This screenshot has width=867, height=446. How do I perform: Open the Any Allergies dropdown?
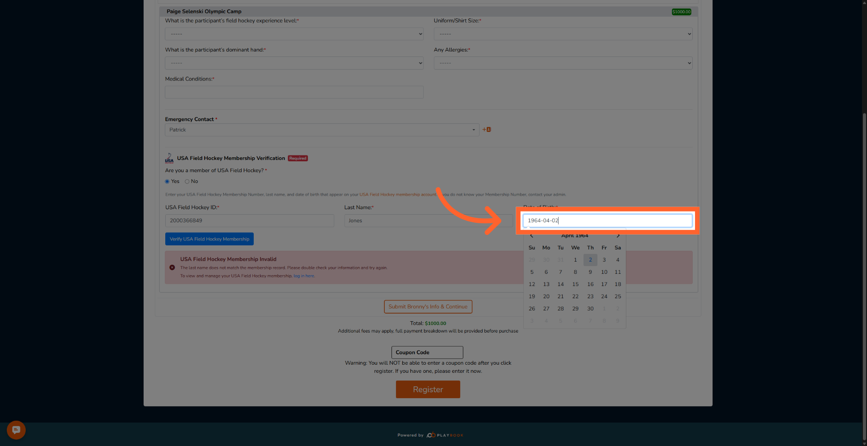(x=563, y=63)
